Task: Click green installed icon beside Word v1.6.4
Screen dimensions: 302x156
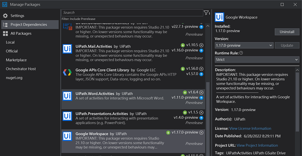Action: (185, 93)
